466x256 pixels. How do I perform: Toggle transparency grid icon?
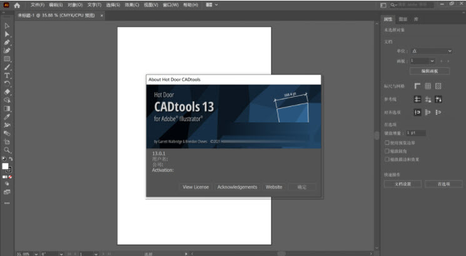click(438, 86)
